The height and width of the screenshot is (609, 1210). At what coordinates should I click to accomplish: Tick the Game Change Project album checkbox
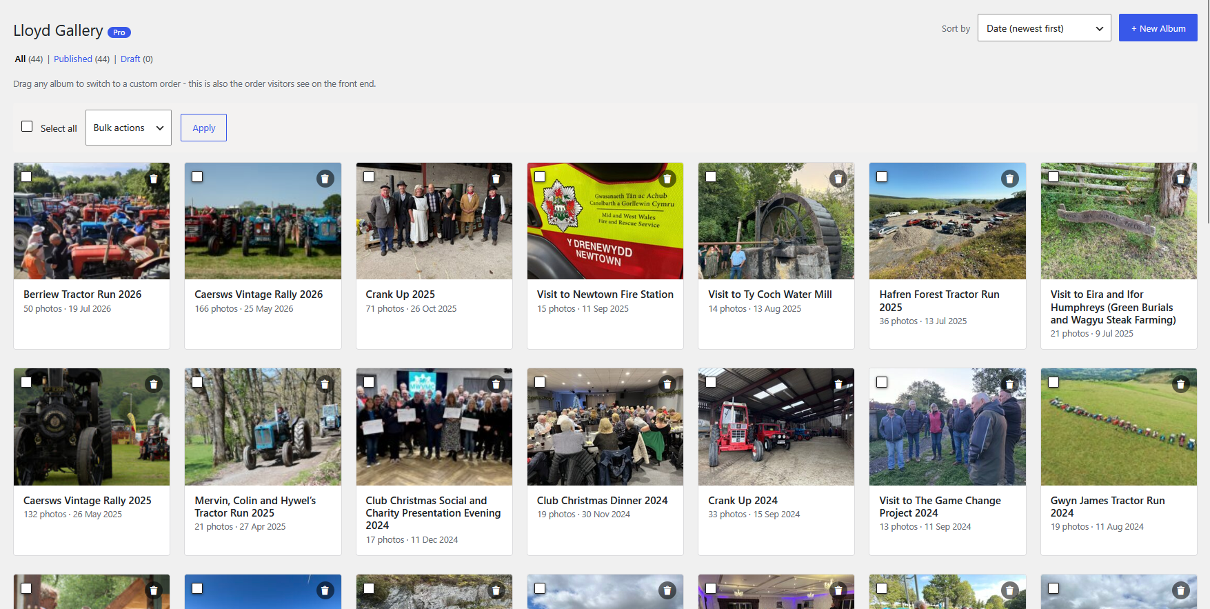(882, 382)
